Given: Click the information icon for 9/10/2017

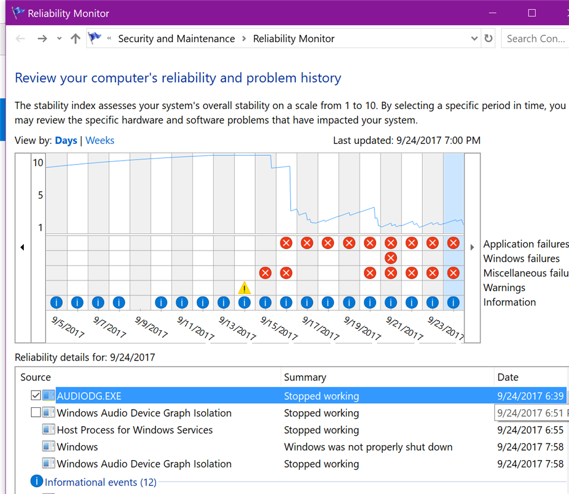Looking at the screenshot, I should [161, 302].
